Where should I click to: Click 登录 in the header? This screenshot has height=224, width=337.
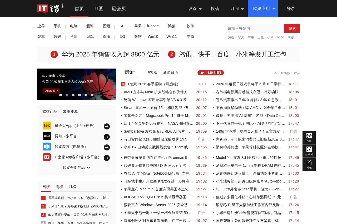pyautogui.click(x=291, y=9)
